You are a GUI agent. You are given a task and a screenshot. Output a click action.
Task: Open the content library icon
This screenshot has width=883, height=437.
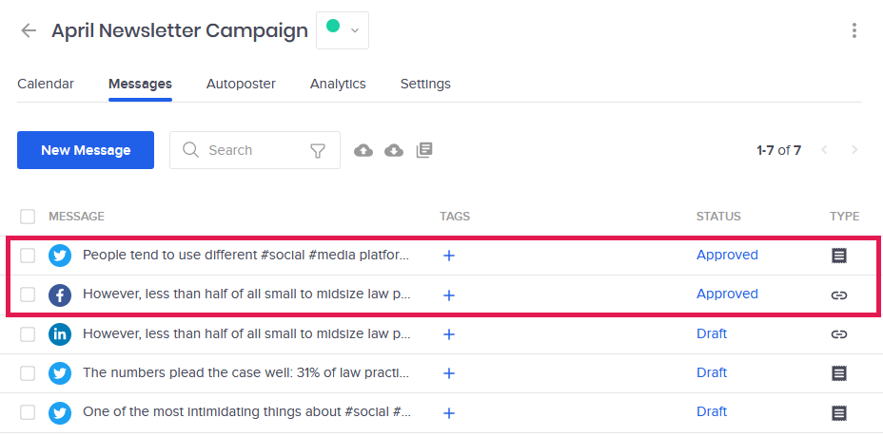424,150
